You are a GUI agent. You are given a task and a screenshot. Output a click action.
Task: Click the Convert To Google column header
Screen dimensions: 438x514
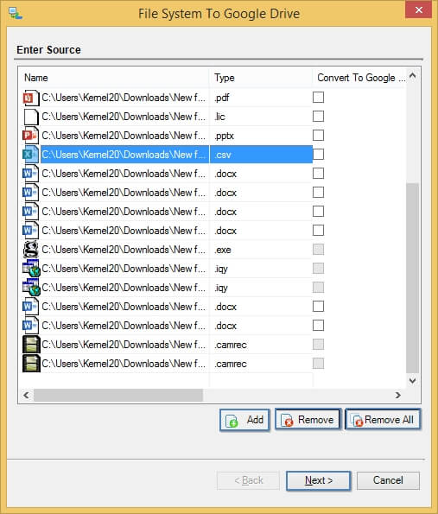359,78
